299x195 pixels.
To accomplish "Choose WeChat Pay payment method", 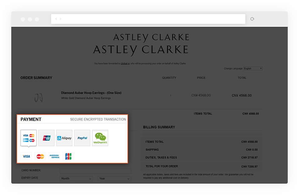I will 100,138.
